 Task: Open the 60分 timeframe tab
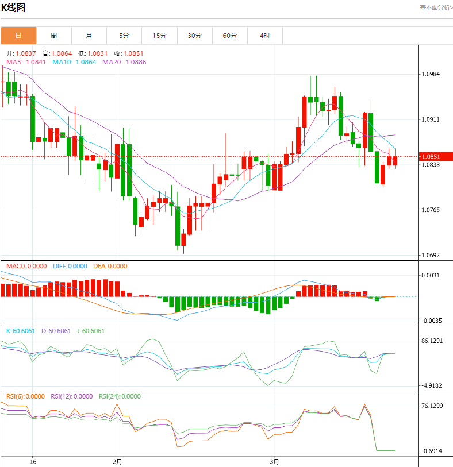230,36
